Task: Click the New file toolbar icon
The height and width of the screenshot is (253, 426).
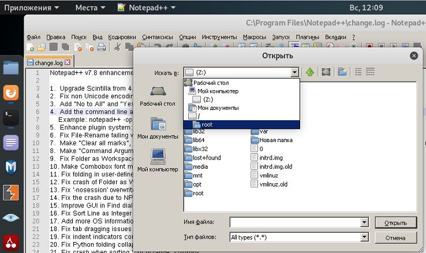Action: pyautogui.click(x=30, y=47)
